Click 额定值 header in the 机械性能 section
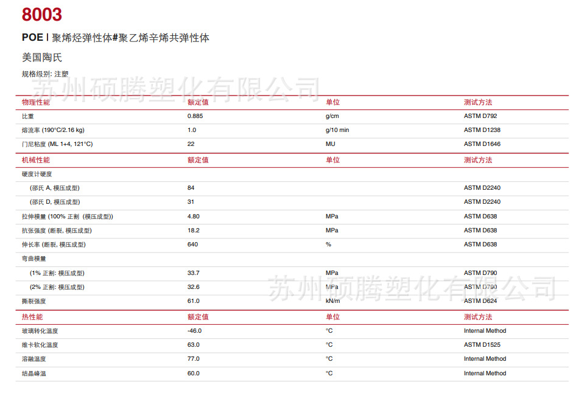This screenshot has width=587, height=396. [198, 160]
